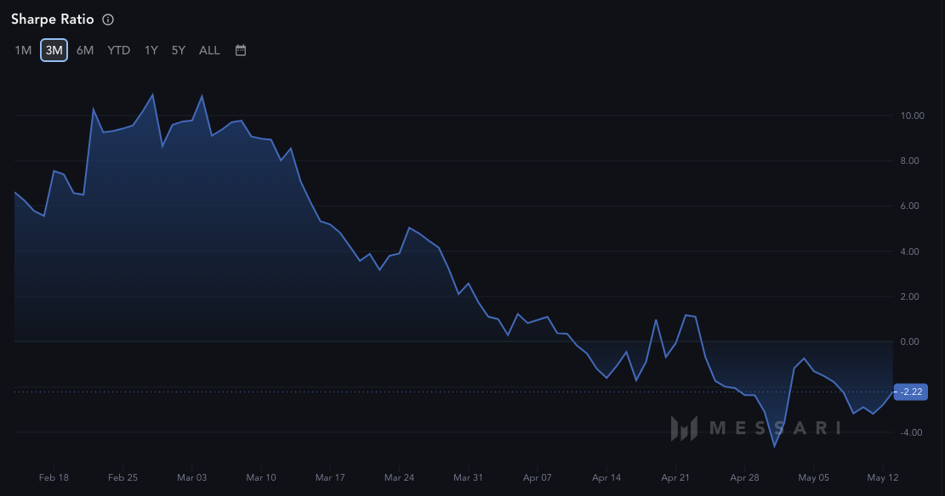945x496 pixels.
Task: Click the 10.00 y-axis value label
Action: 912,116
